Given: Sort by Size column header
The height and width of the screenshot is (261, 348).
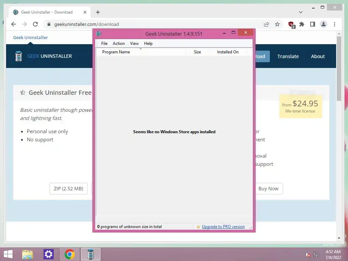Looking at the screenshot, I should click(197, 52).
